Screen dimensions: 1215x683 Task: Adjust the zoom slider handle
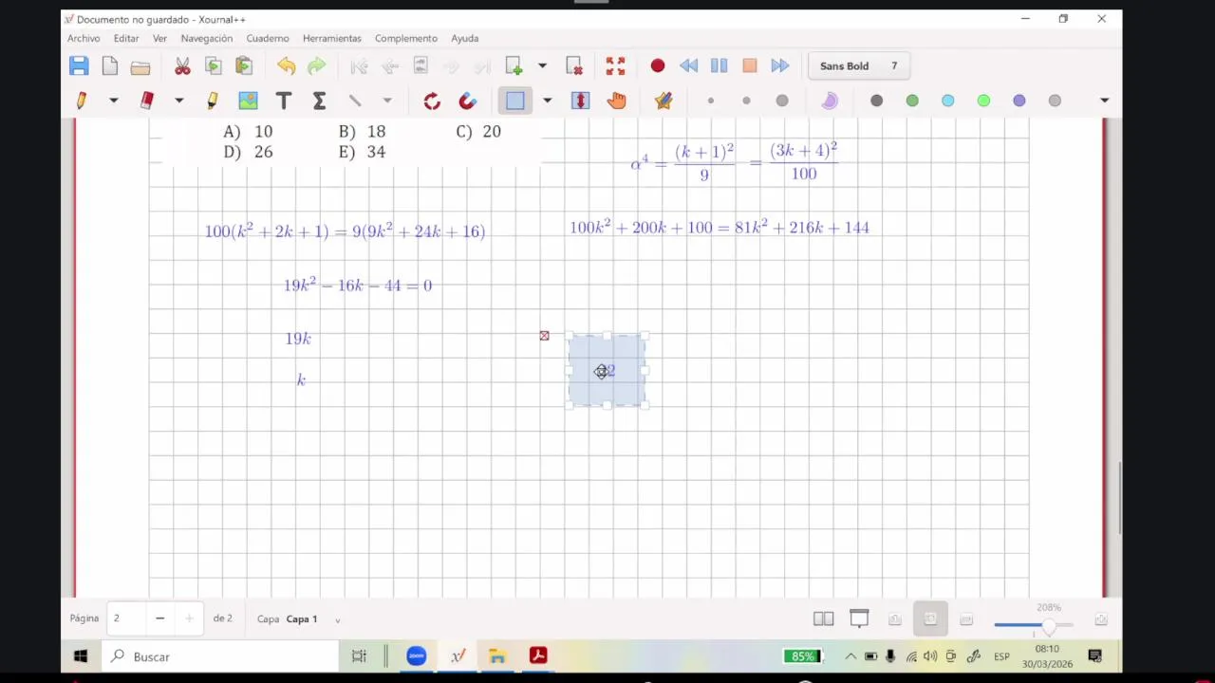(1048, 625)
